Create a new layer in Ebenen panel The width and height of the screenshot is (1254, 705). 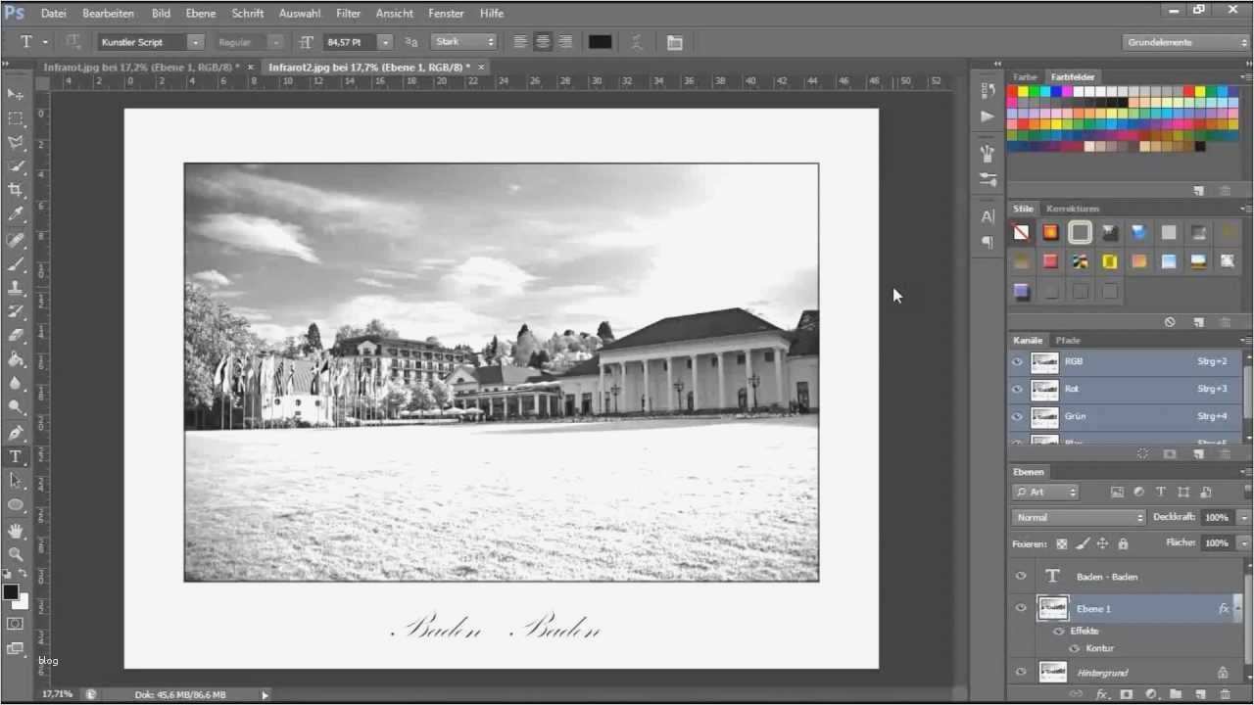(x=1200, y=694)
